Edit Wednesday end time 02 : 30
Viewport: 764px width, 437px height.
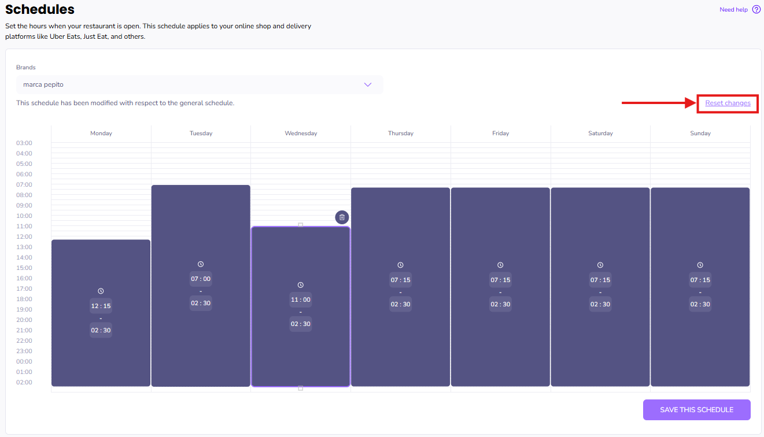tap(300, 324)
